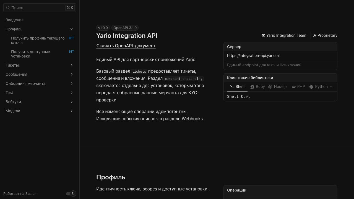Toggle dark mode switch
Image resolution: width=354 pixels, height=199 pixels.
coord(71,194)
